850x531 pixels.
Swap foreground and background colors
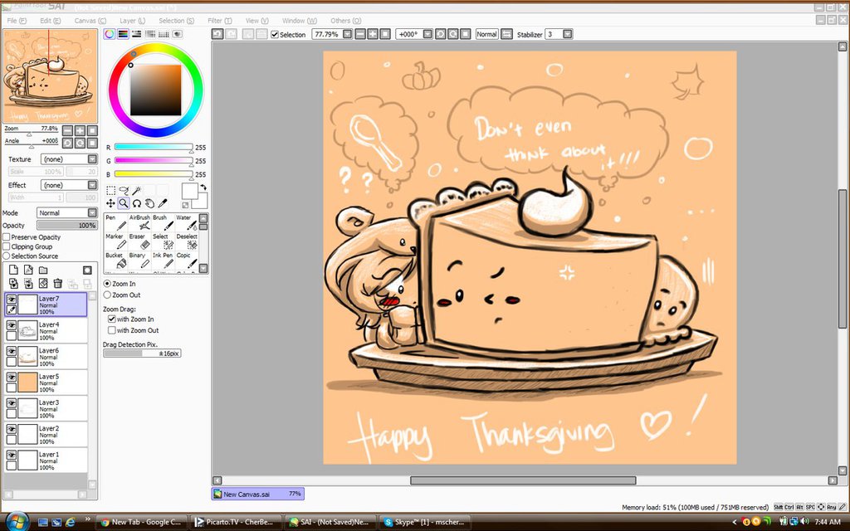(203, 187)
